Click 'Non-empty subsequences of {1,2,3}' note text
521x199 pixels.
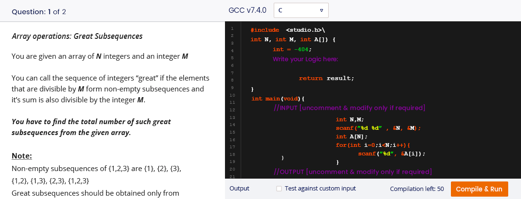(96, 169)
